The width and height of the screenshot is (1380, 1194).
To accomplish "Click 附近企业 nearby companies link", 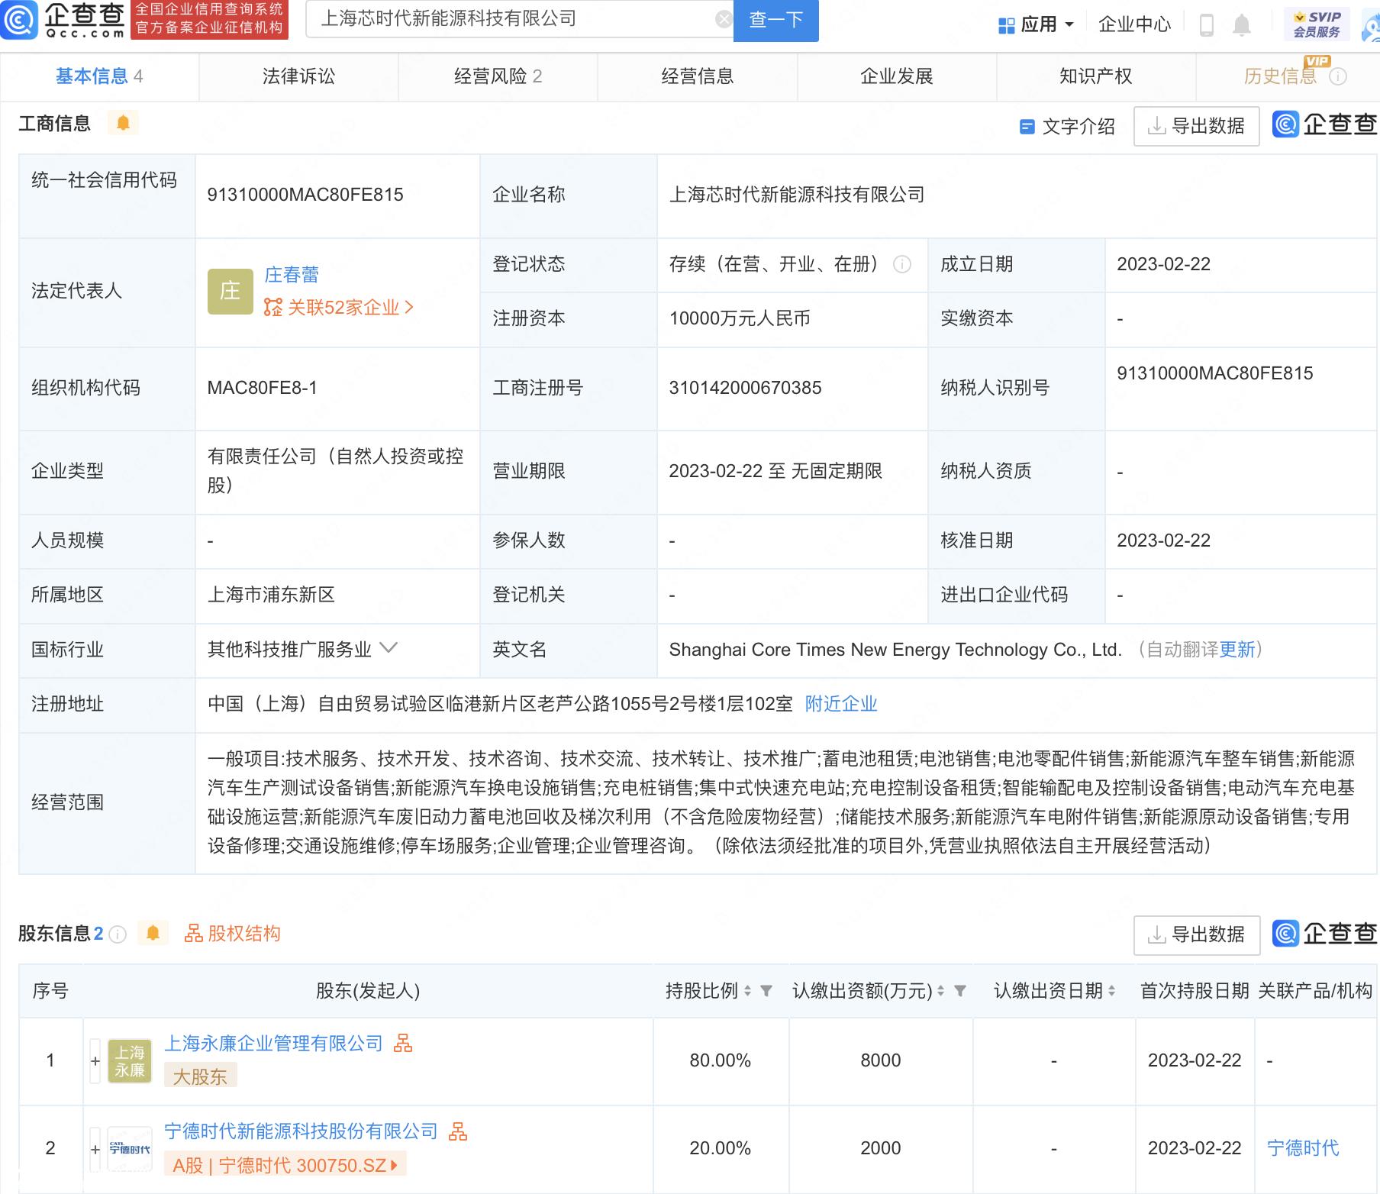I will [x=841, y=704].
